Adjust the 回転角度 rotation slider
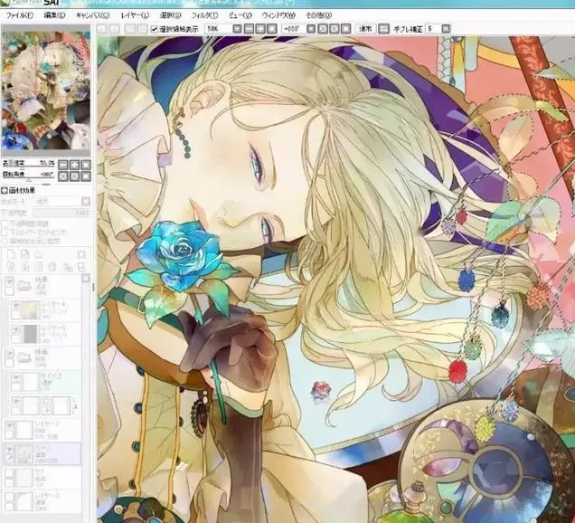 click(29, 179)
